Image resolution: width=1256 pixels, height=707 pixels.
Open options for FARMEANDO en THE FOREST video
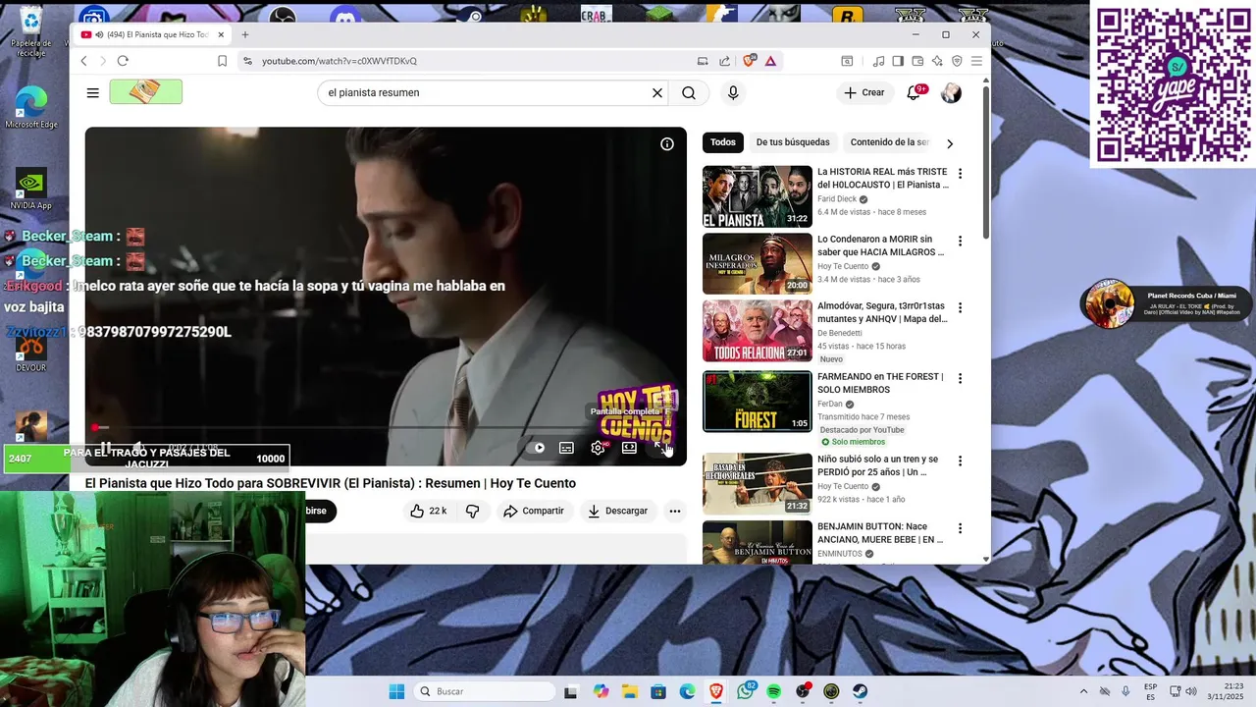click(x=960, y=378)
